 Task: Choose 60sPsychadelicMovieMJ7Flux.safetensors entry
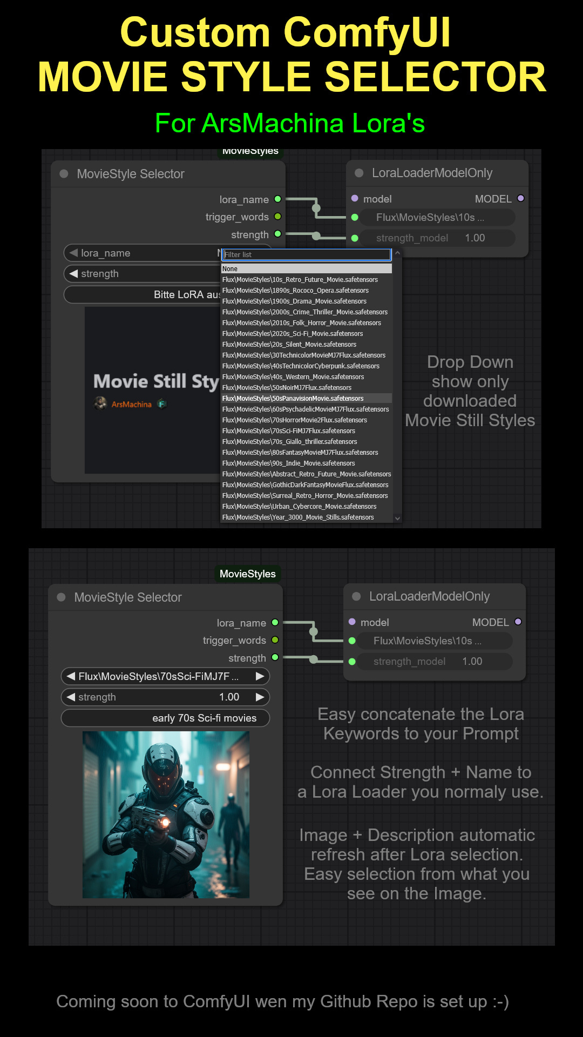[307, 409]
